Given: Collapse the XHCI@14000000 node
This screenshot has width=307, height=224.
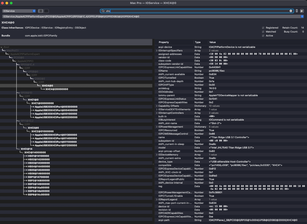Looking at the screenshot, I should pyautogui.click(x=22, y=153).
